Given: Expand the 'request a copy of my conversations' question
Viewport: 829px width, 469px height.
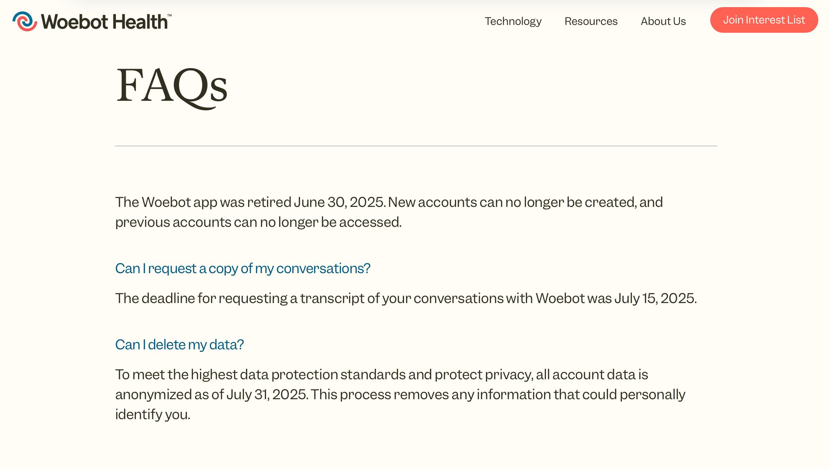Looking at the screenshot, I should (x=243, y=269).
